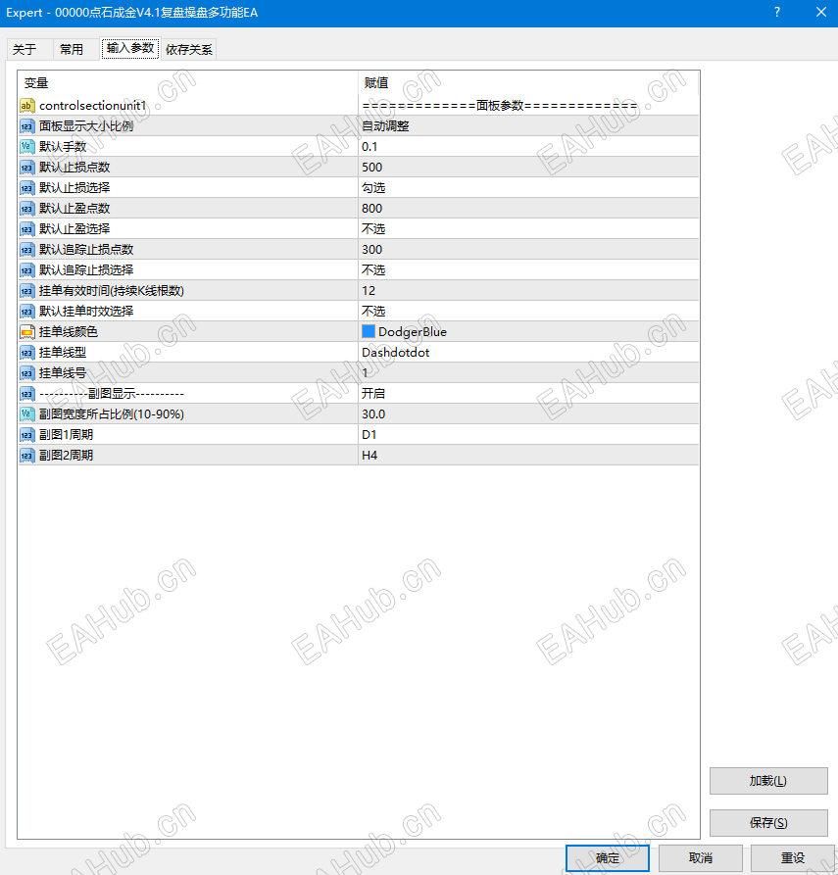This screenshot has height=875, width=838.
Task: Select the controlsectionunit1 variable name
Action: click(93, 106)
